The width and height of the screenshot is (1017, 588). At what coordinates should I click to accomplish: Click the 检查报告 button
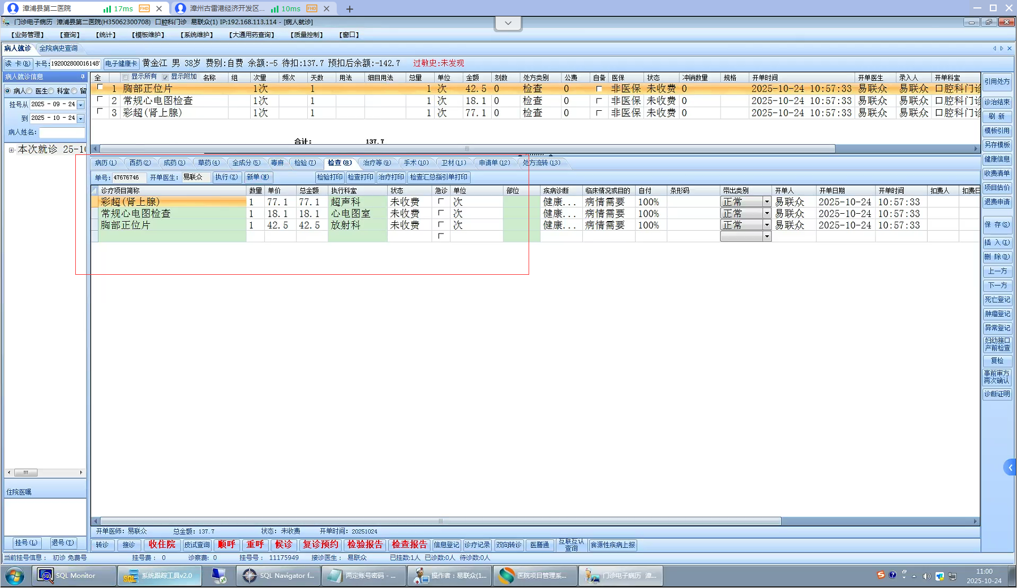[x=409, y=544]
